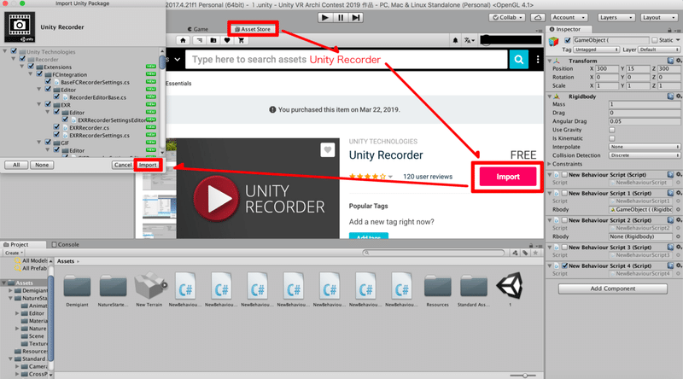Open Rigidbody component gear settings
This screenshot has width=683, height=379.
679,96
